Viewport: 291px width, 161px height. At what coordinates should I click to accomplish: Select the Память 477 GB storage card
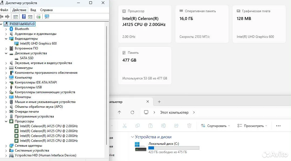coord(145,66)
